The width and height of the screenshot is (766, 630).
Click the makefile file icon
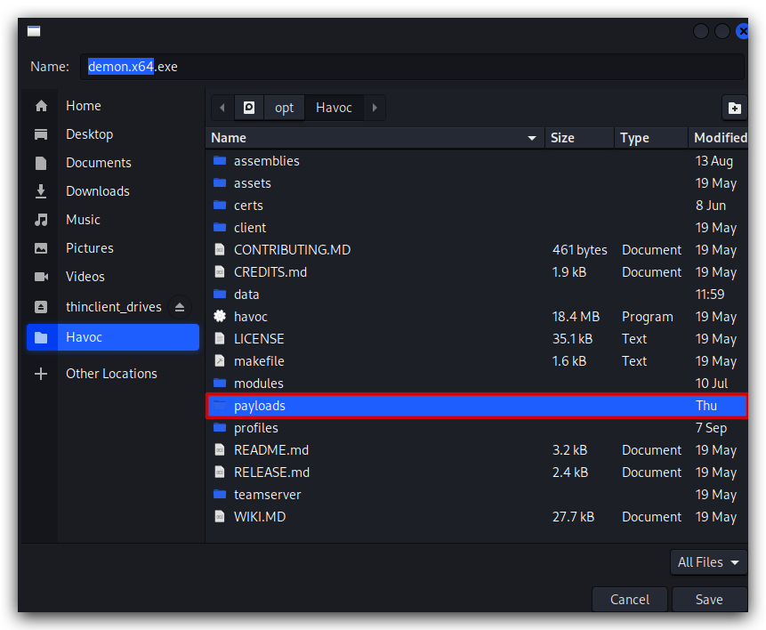click(220, 360)
